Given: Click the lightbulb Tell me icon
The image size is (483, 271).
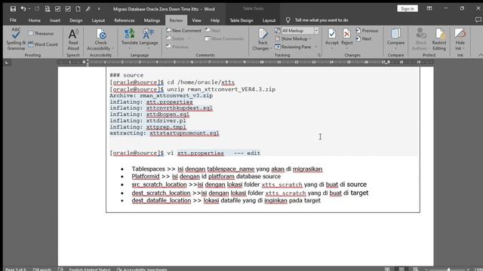Looking at the screenshot, I should (288, 20).
